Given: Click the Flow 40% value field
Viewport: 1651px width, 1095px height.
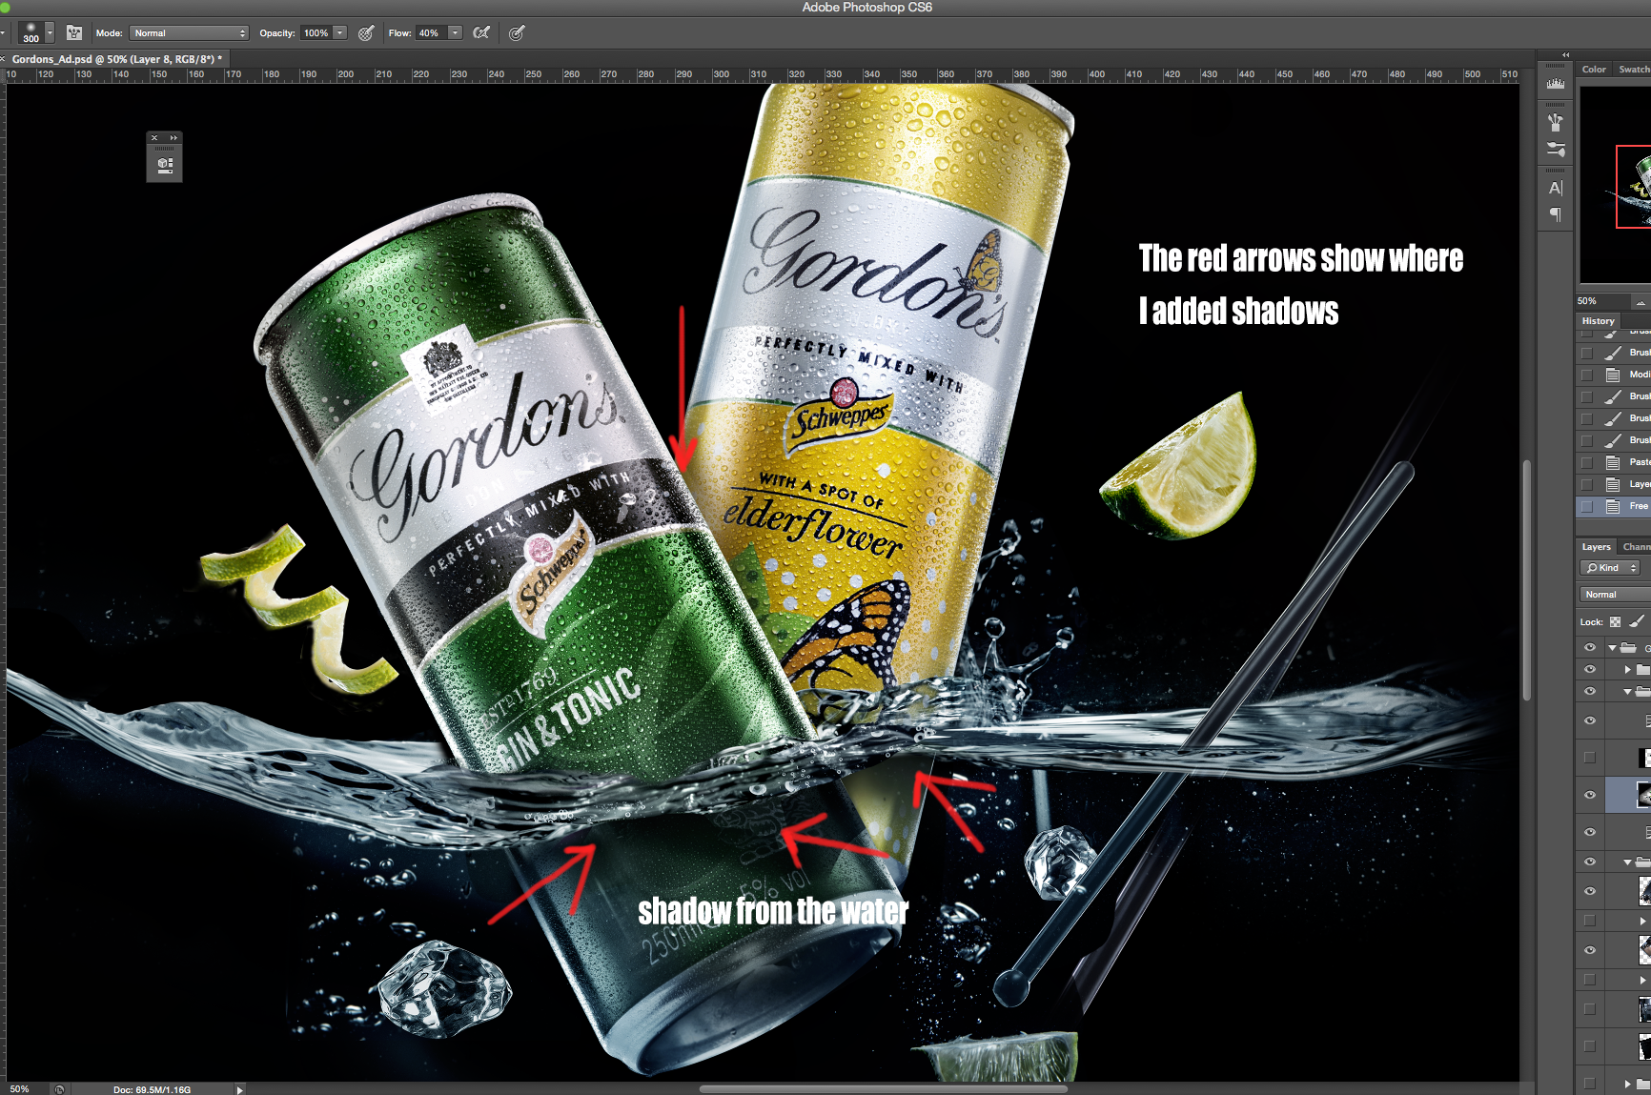Looking at the screenshot, I should tap(430, 33).
